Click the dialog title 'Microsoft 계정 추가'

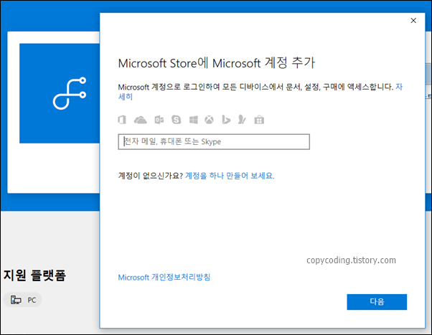coord(216,63)
